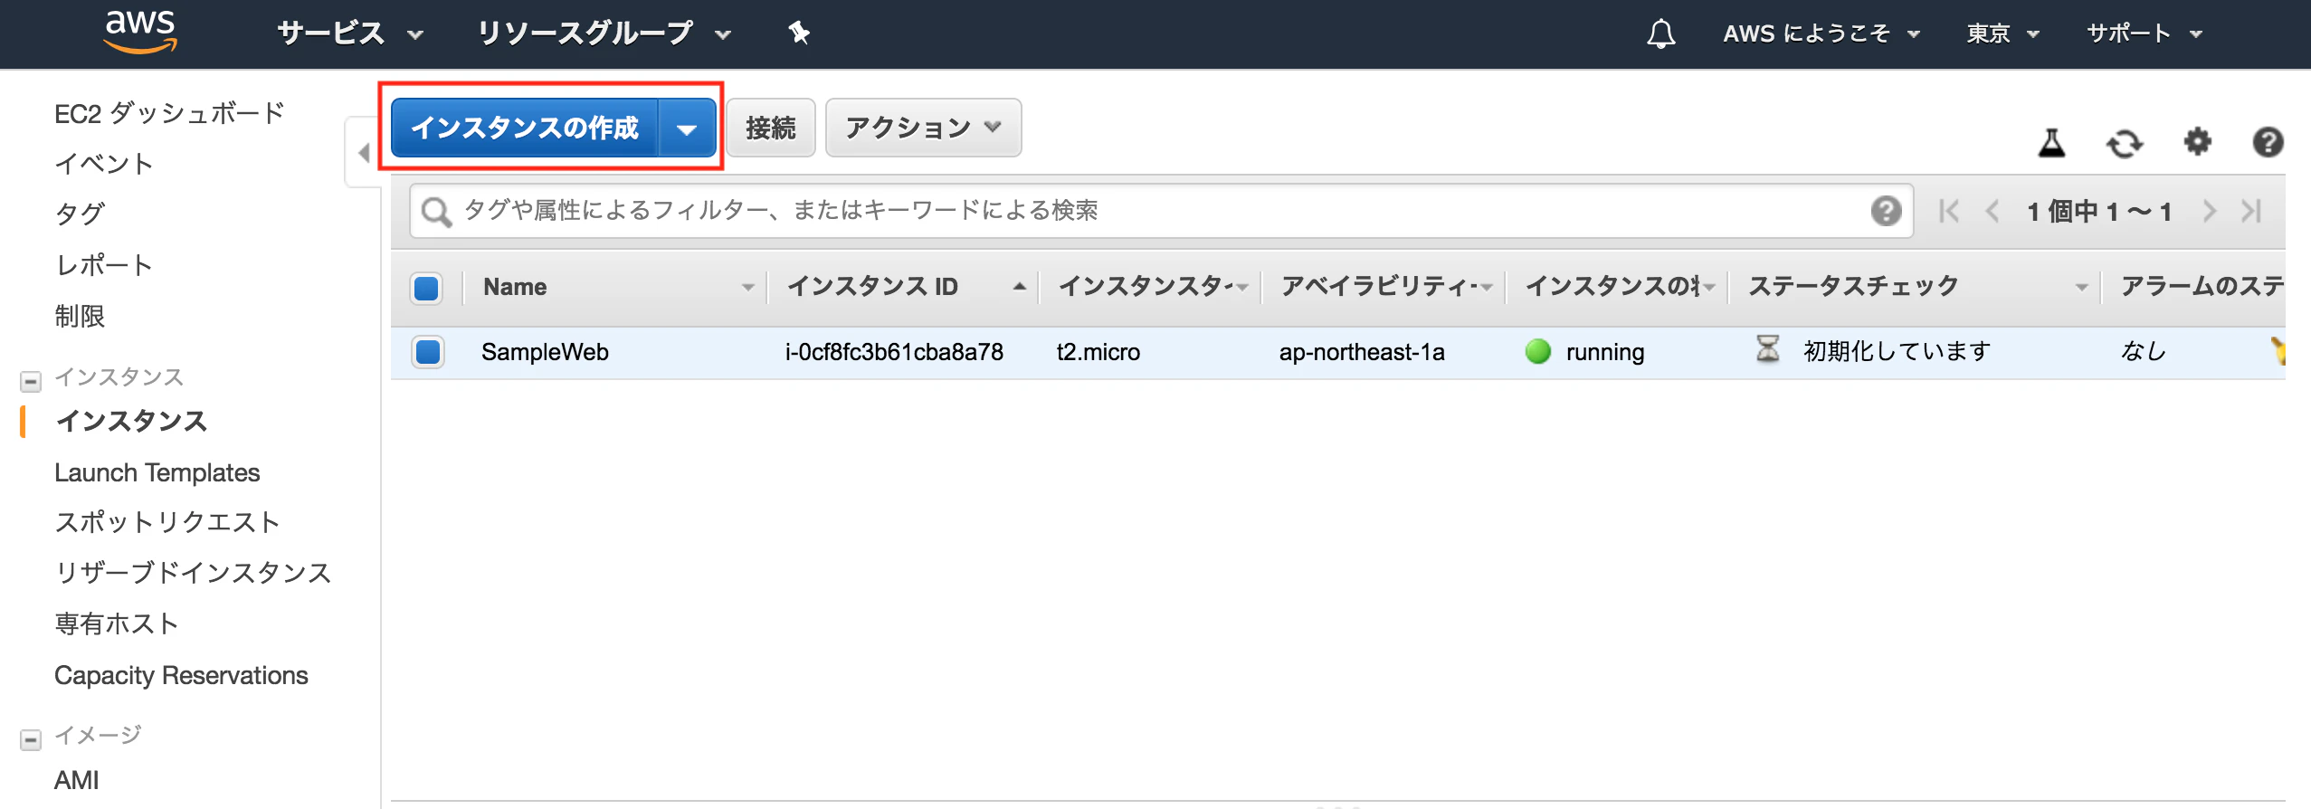Sort by インスタンスタ column header
This screenshot has height=809, width=2311.
1146,287
